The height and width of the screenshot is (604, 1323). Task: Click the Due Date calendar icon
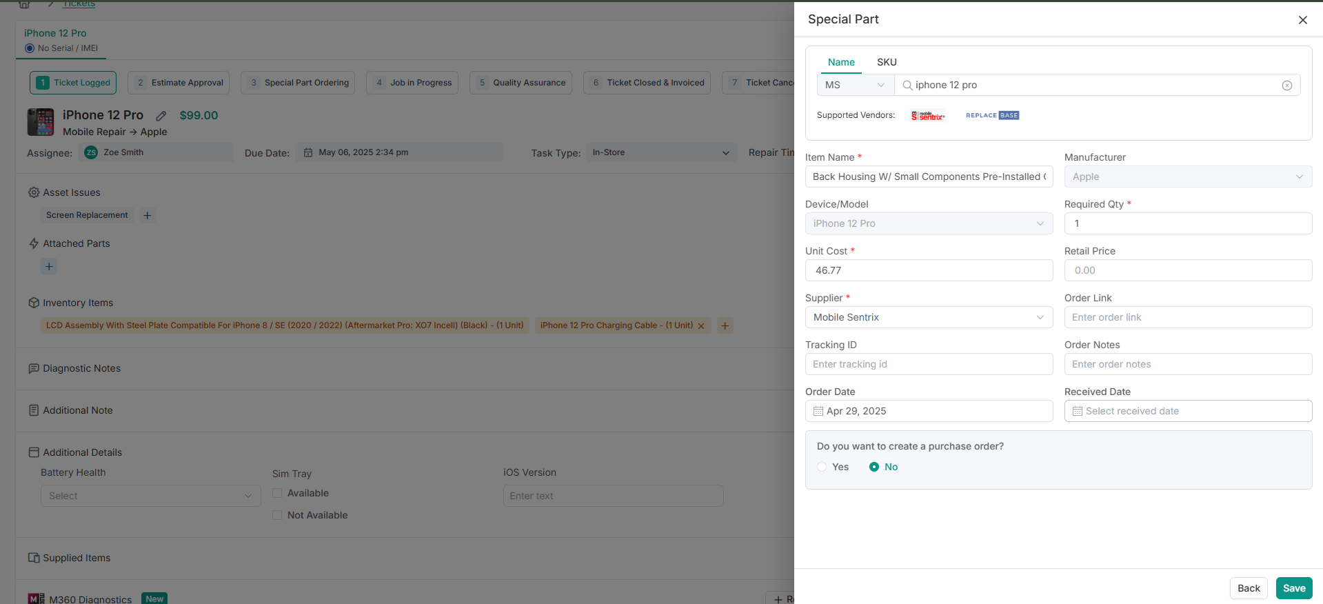(x=308, y=152)
